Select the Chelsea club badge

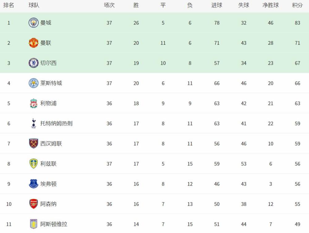pyautogui.click(x=33, y=63)
